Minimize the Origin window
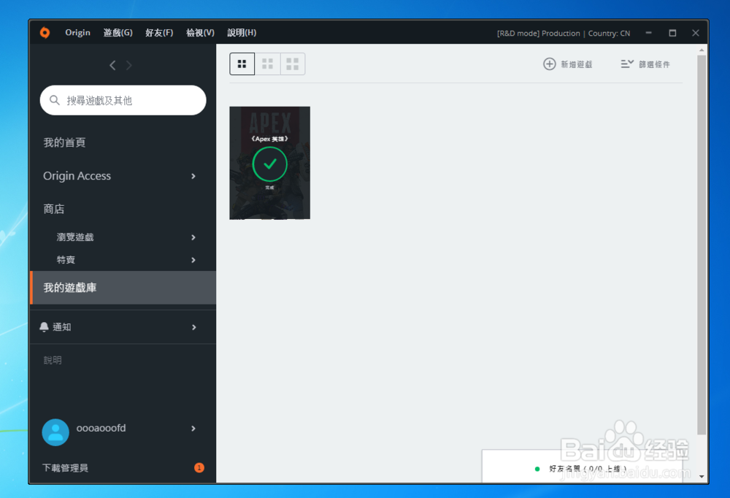730x498 pixels. point(648,33)
